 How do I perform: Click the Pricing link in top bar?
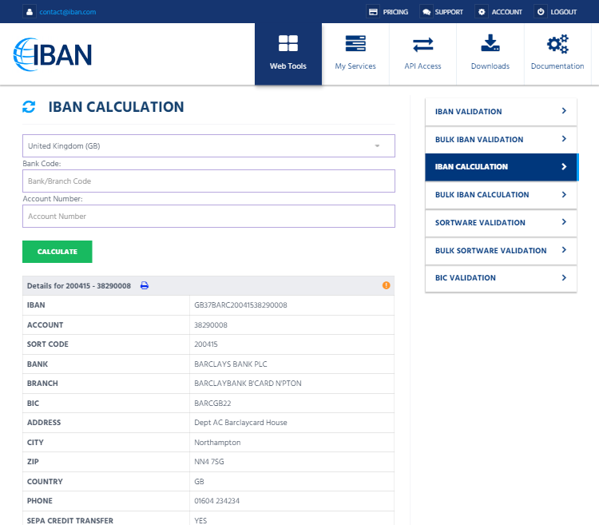388,12
